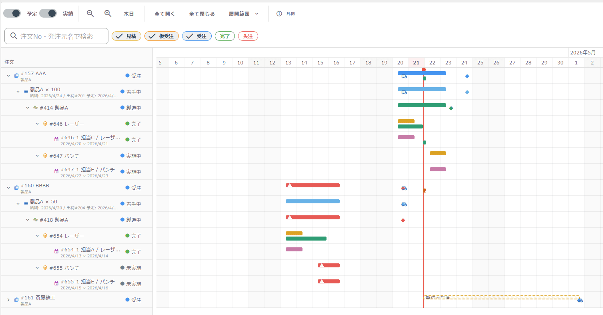Click the layers icon beside #654 レーザー
Viewport: 603px width, 315px height.
pyautogui.click(x=45, y=236)
